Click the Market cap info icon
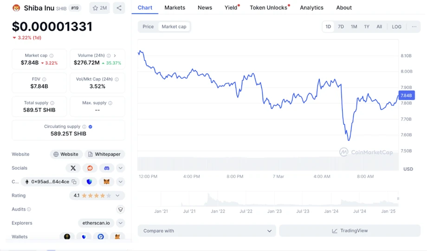427x251 pixels. tap(52, 56)
